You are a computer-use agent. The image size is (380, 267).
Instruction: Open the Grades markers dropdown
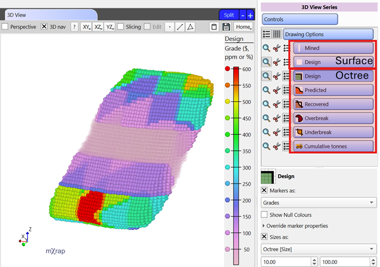tap(318, 203)
